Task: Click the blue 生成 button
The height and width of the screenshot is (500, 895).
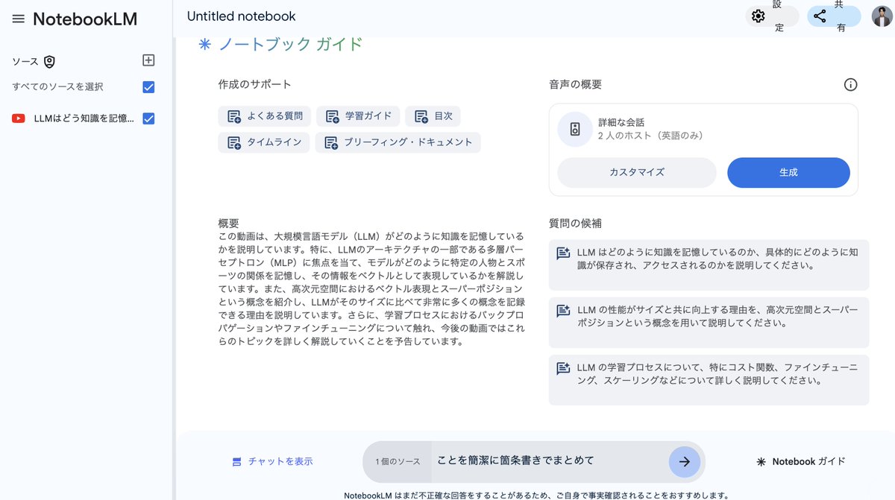Action: tap(788, 172)
